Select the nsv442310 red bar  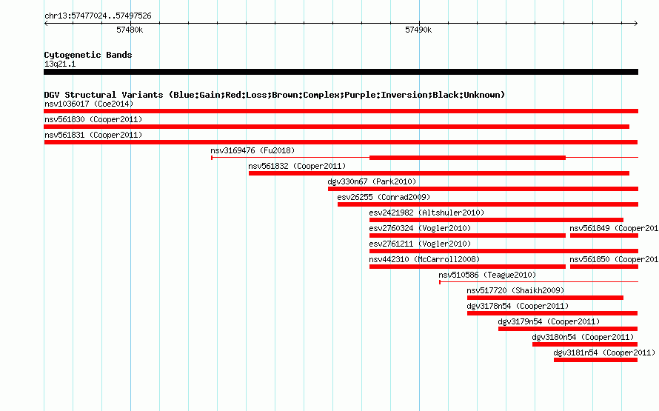click(467, 267)
